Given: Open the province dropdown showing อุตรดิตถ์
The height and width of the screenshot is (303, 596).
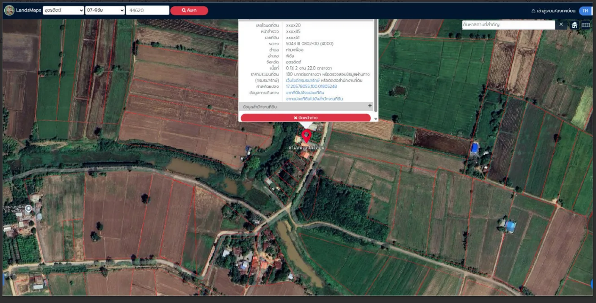Looking at the screenshot, I should point(63,10).
